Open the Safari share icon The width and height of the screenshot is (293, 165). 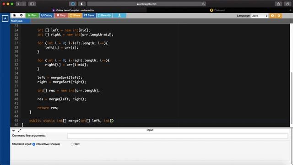[x=278, y=4]
